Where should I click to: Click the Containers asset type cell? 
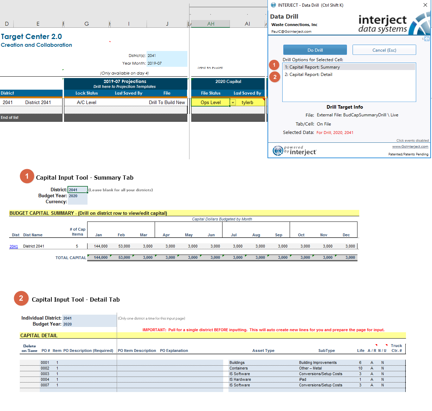tap(239, 368)
